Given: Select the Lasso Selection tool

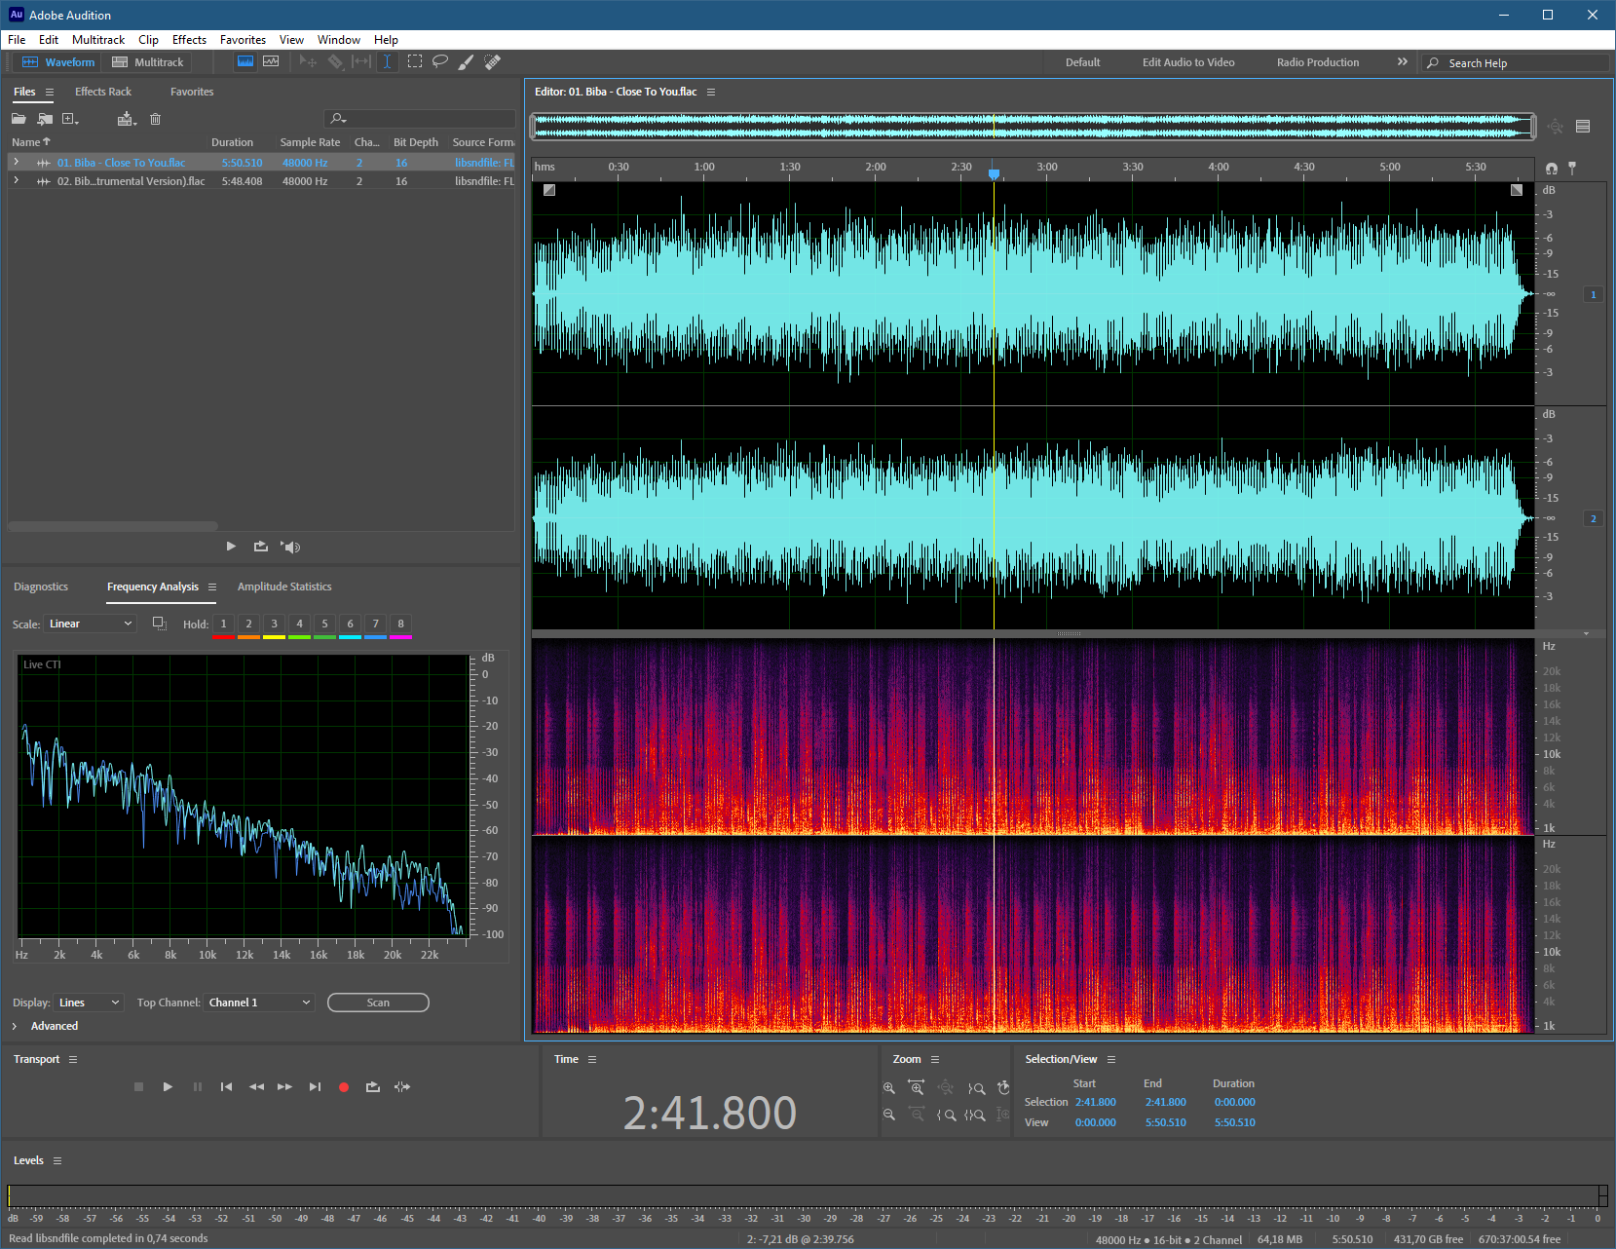Looking at the screenshot, I should [x=440, y=61].
